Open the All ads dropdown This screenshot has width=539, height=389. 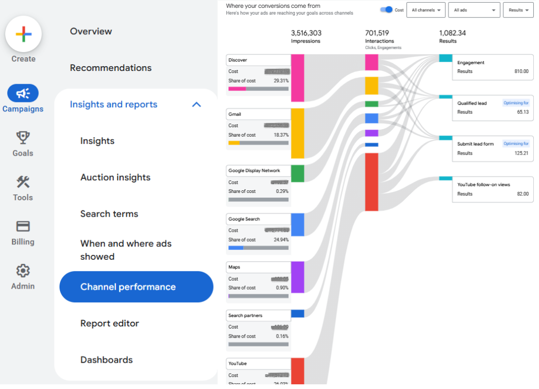click(476, 10)
